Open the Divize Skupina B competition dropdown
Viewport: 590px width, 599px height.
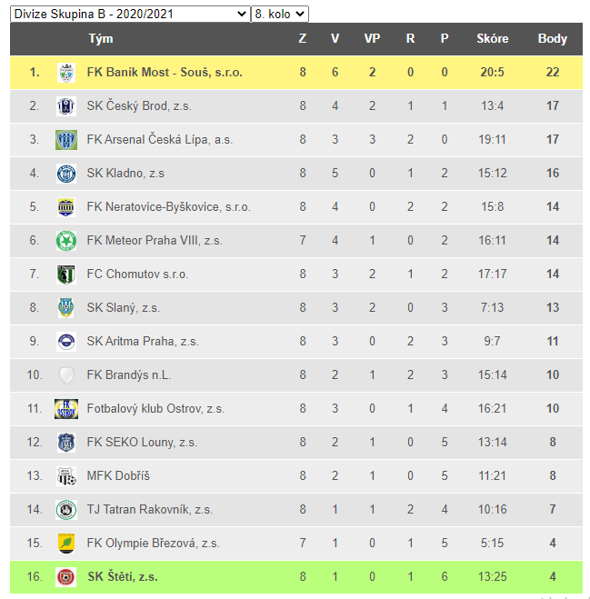(129, 14)
